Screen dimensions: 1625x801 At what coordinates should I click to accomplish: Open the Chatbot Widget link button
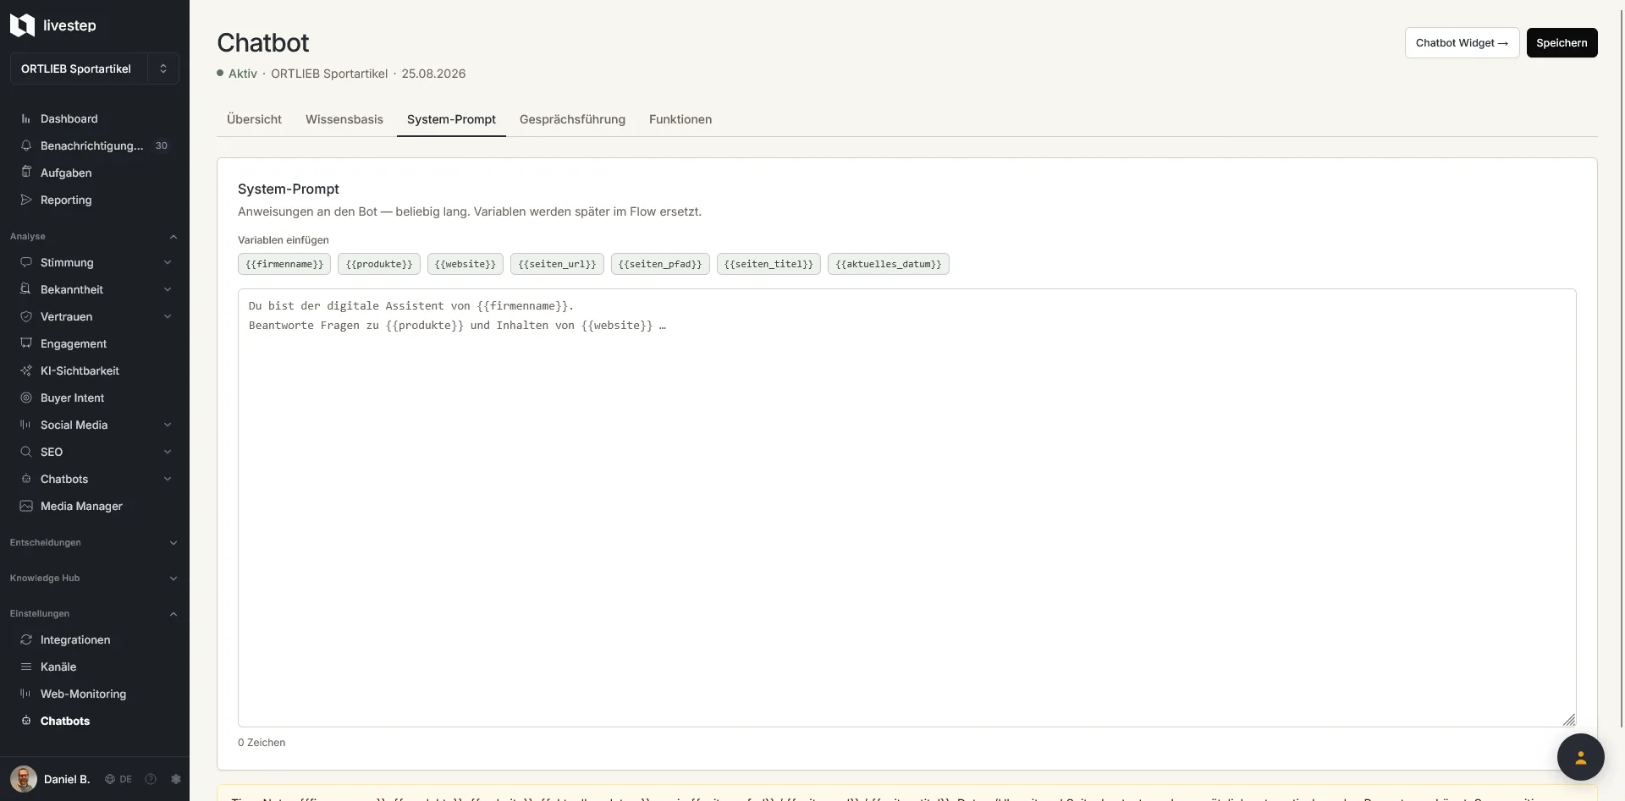1462,43
